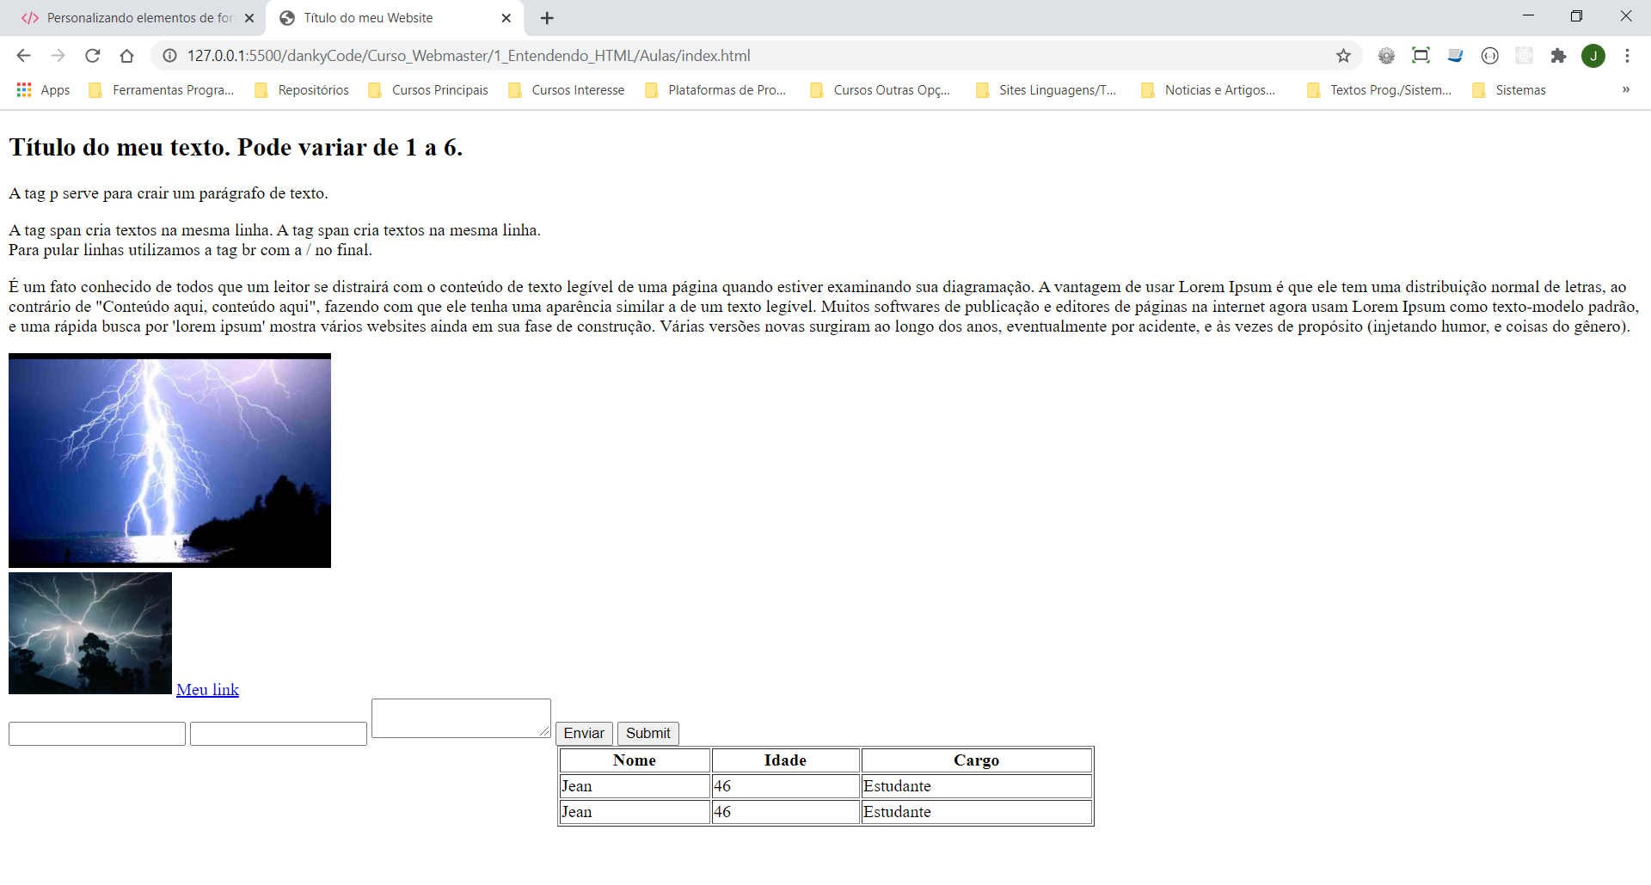Click the faded gray extension icon
The image size is (1651, 885).
pyautogui.click(x=1524, y=56)
